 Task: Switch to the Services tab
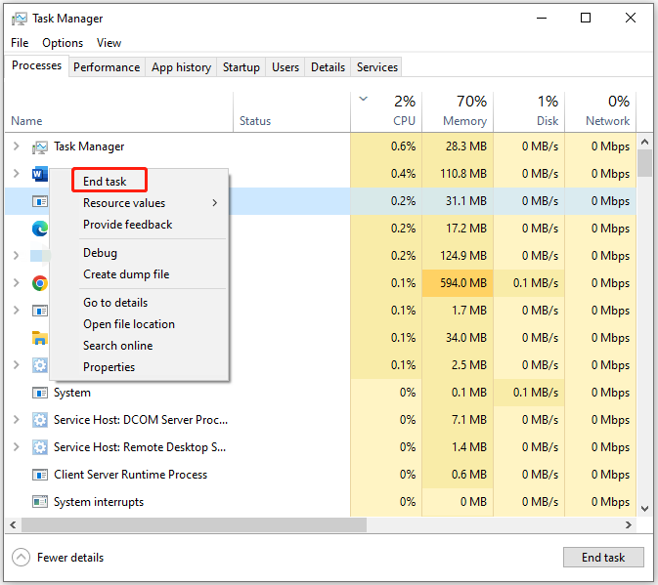tap(377, 67)
